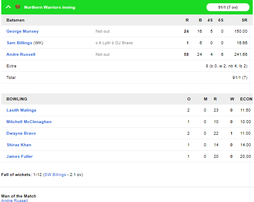
Task: Click Lasith Malinga's economy 11.50
Action: pos(245,110)
